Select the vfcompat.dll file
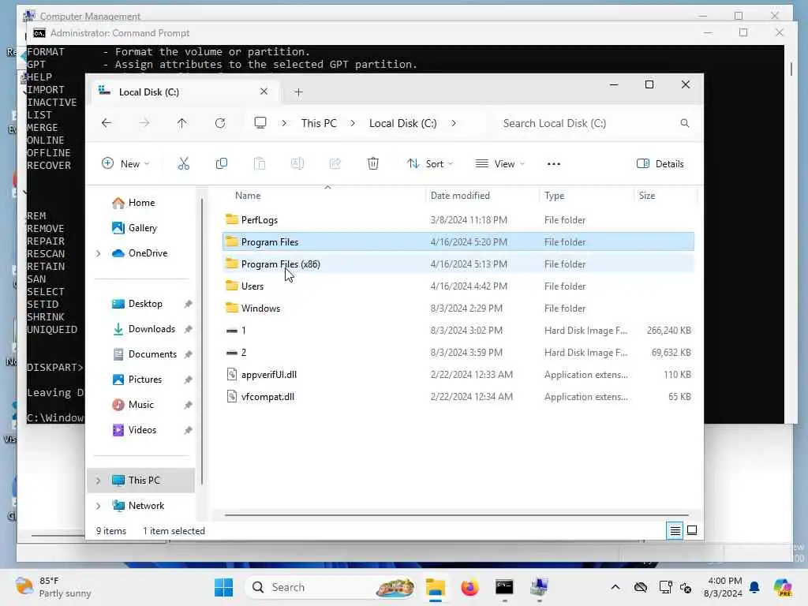 click(x=458, y=397)
